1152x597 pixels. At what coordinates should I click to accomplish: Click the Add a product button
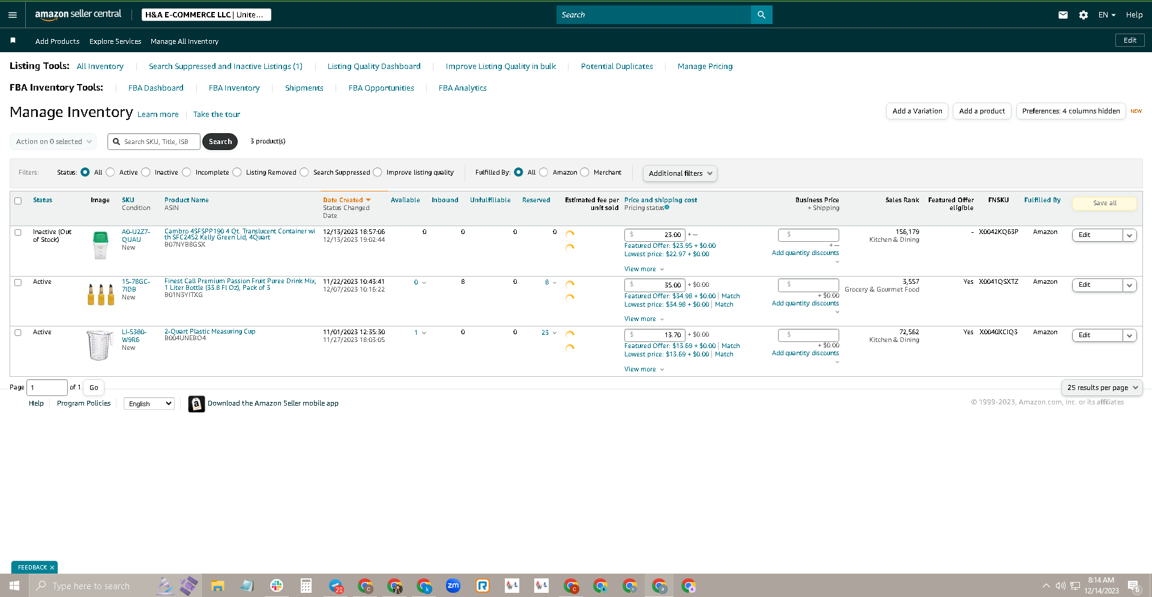click(982, 111)
